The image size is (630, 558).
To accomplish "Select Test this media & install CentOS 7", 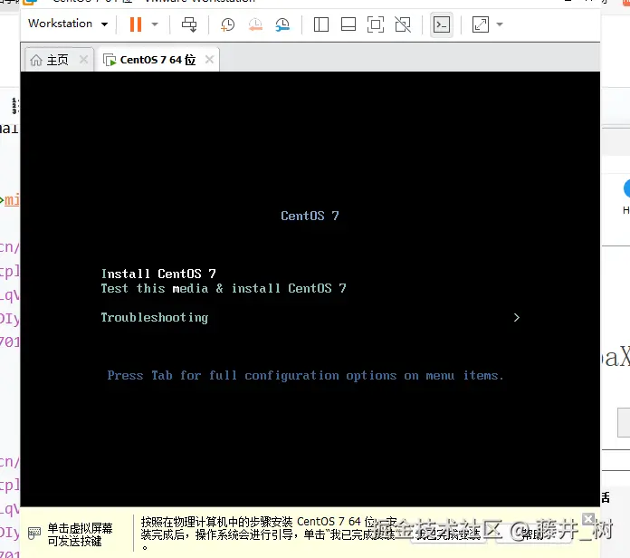I will click(224, 288).
